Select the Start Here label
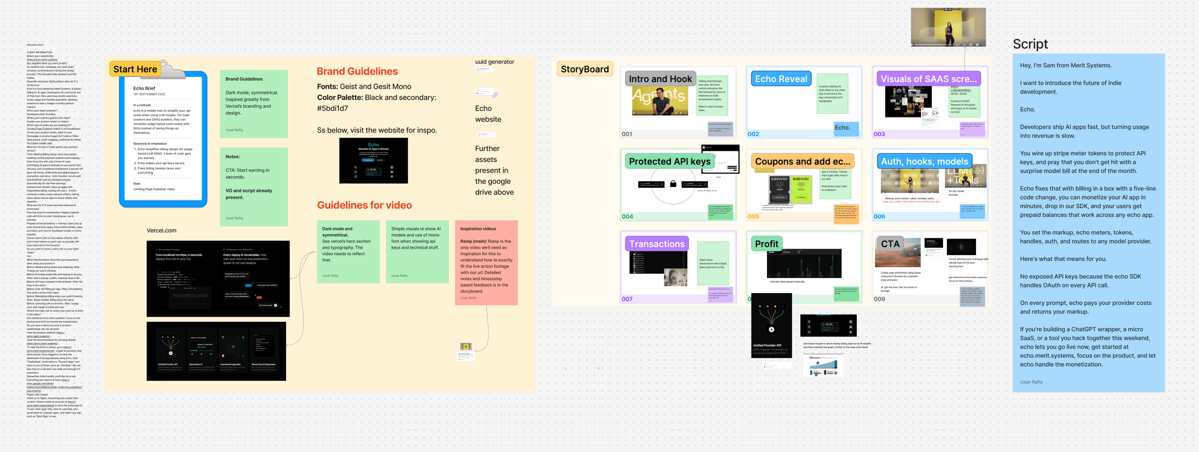The image size is (1199, 452). point(135,69)
